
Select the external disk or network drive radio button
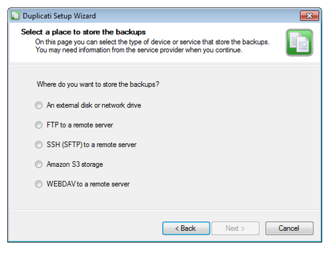[39, 105]
